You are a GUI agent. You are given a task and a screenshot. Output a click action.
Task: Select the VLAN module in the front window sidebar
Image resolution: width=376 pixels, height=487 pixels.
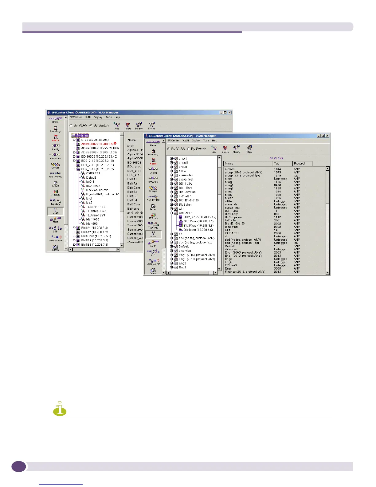[153, 234]
